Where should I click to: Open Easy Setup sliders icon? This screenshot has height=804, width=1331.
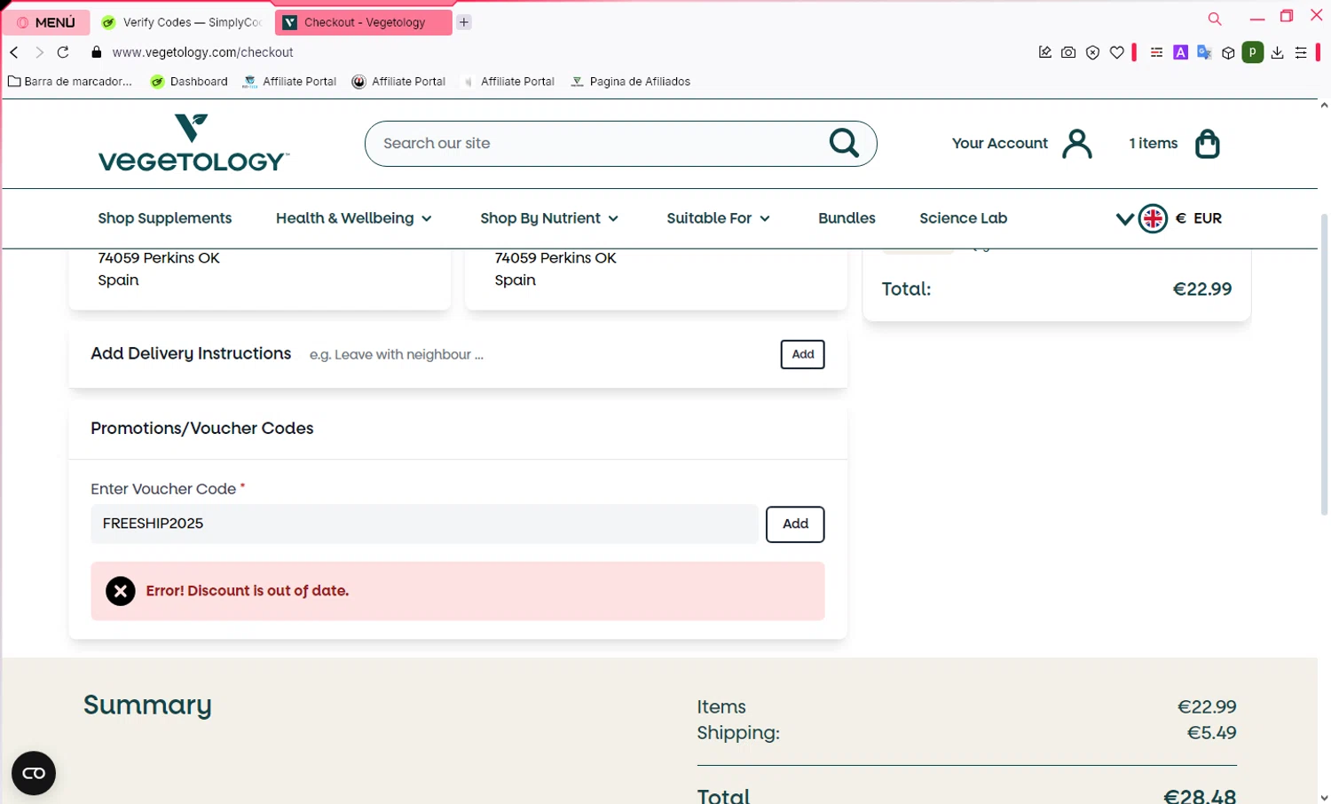tap(1301, 52)
